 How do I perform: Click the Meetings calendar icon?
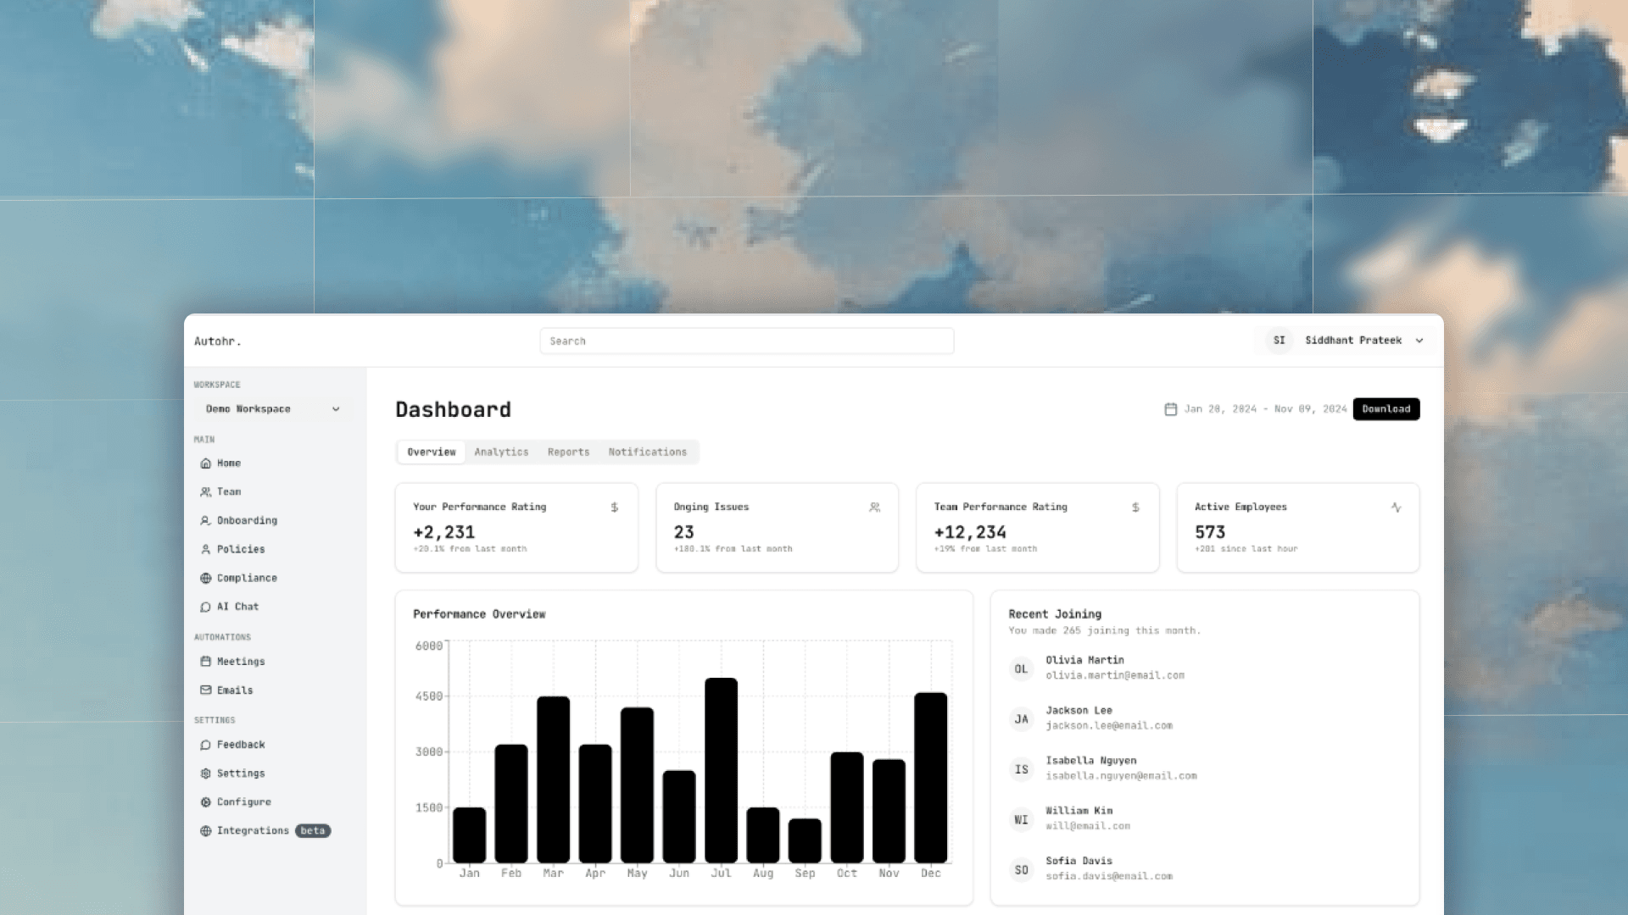pos(205,662)
